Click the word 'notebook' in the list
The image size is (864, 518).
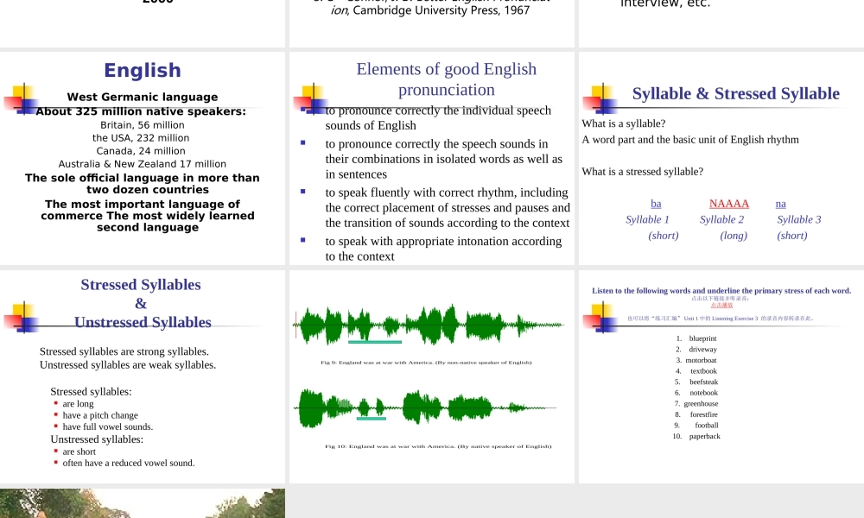click(x=703, y=393)
